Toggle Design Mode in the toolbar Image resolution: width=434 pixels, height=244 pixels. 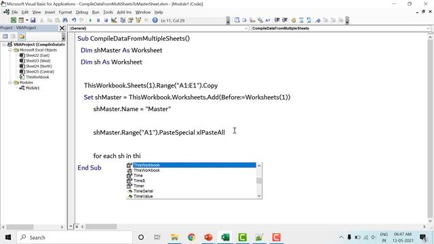click(114, 20)
